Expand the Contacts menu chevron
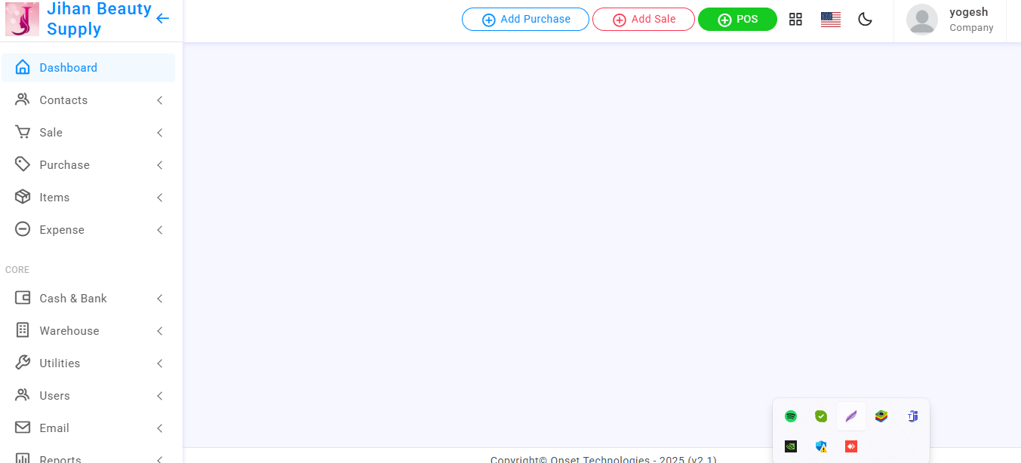 (x=160, y=100)
